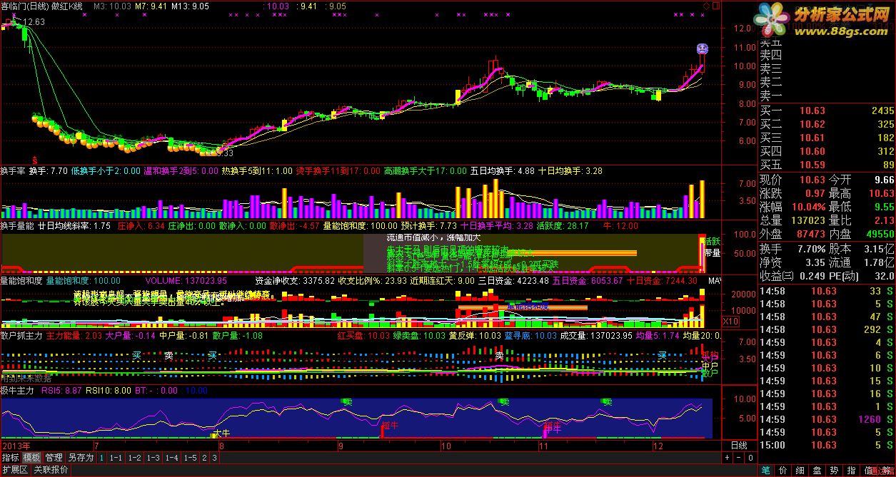Click the 12.63 high price label on chart
Viewport: 896px width, 477px height.
click(34, 22)
